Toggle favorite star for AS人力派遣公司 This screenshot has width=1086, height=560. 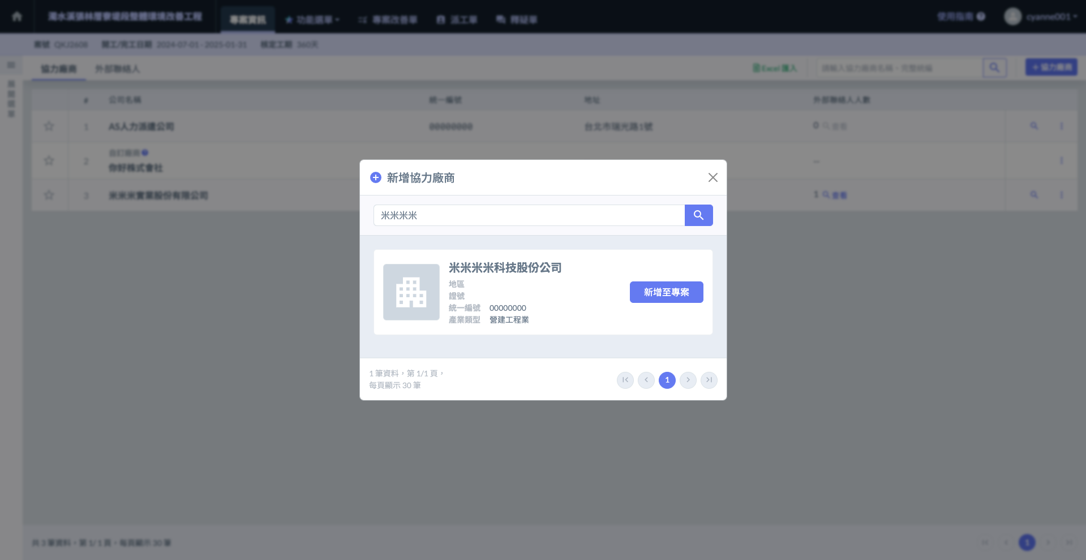[x=49, y=126]
